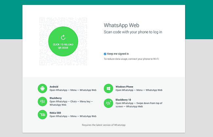Click the 'Nokia S60' platform title
The image size is (213, 137).
(x=55, y=113)
